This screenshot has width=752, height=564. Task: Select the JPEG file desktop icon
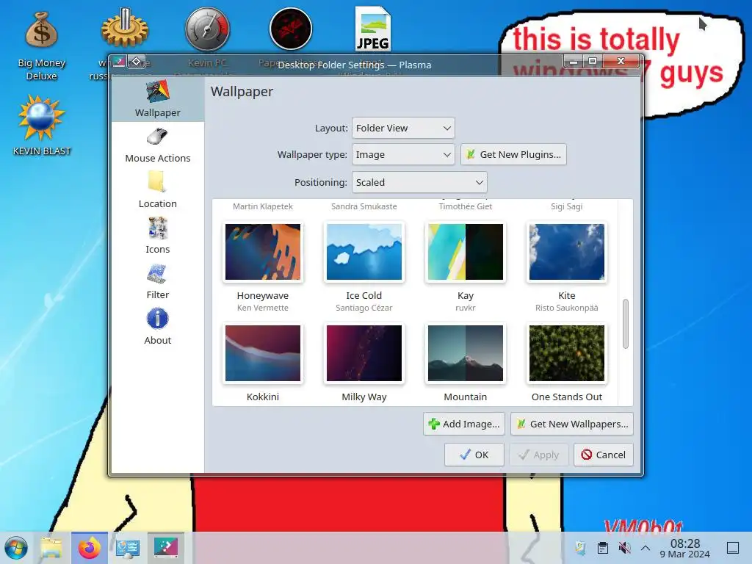coord(373,29)
